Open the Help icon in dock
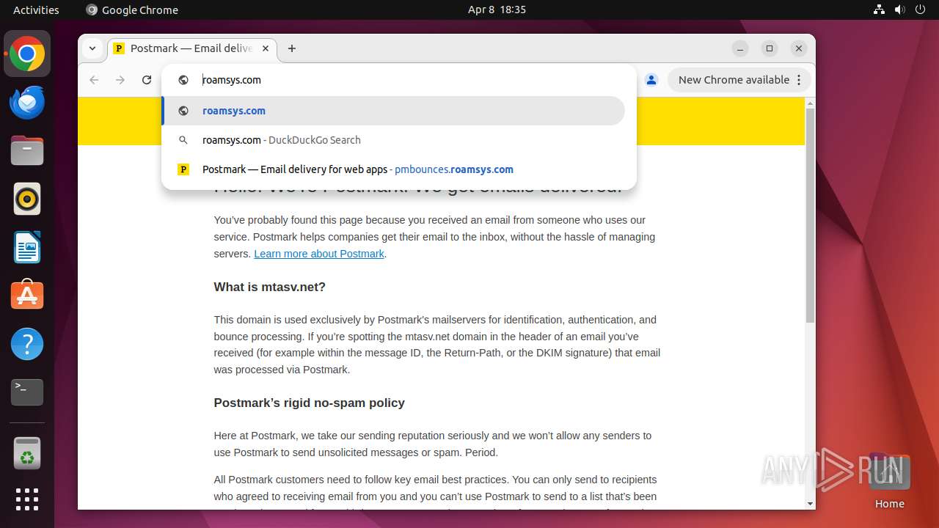The width and height of the screenshot is (939, 528). pos(27,344)
